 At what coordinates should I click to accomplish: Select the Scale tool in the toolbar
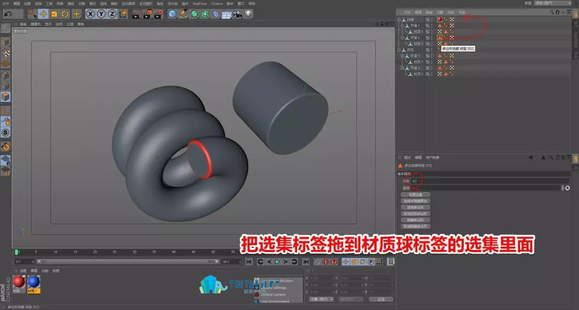tap(54, 14)
